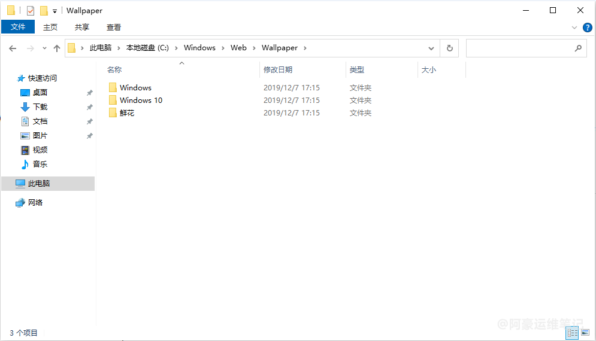
Task: Open the 文件 menu tab
Action: click(18, 27)
